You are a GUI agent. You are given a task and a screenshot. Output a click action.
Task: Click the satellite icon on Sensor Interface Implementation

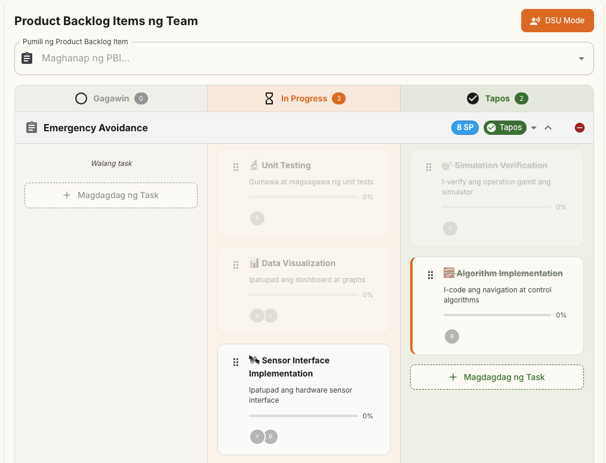click(x=253, y=360)
